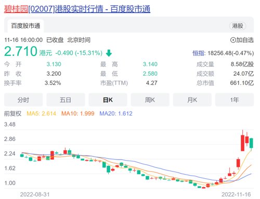Click the 前复权 adjustment label

point(12,113)
